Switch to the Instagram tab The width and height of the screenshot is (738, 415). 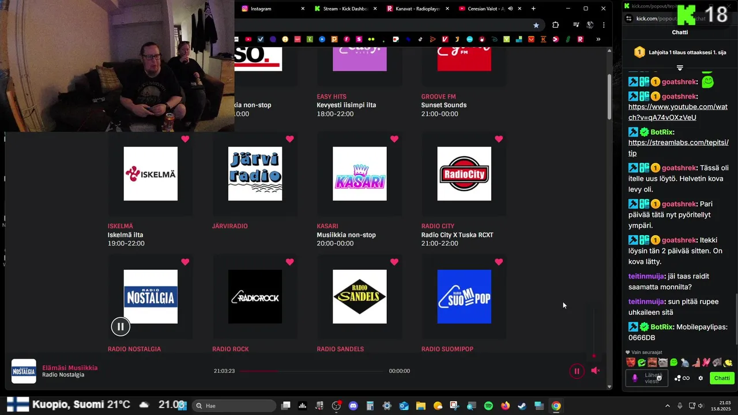pyautogui.click(x=271, y=9)
